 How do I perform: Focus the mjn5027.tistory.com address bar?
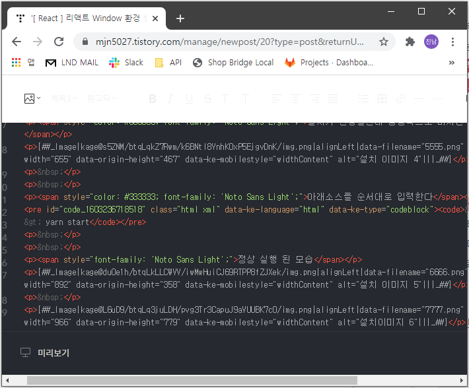[x=229, y=42]
